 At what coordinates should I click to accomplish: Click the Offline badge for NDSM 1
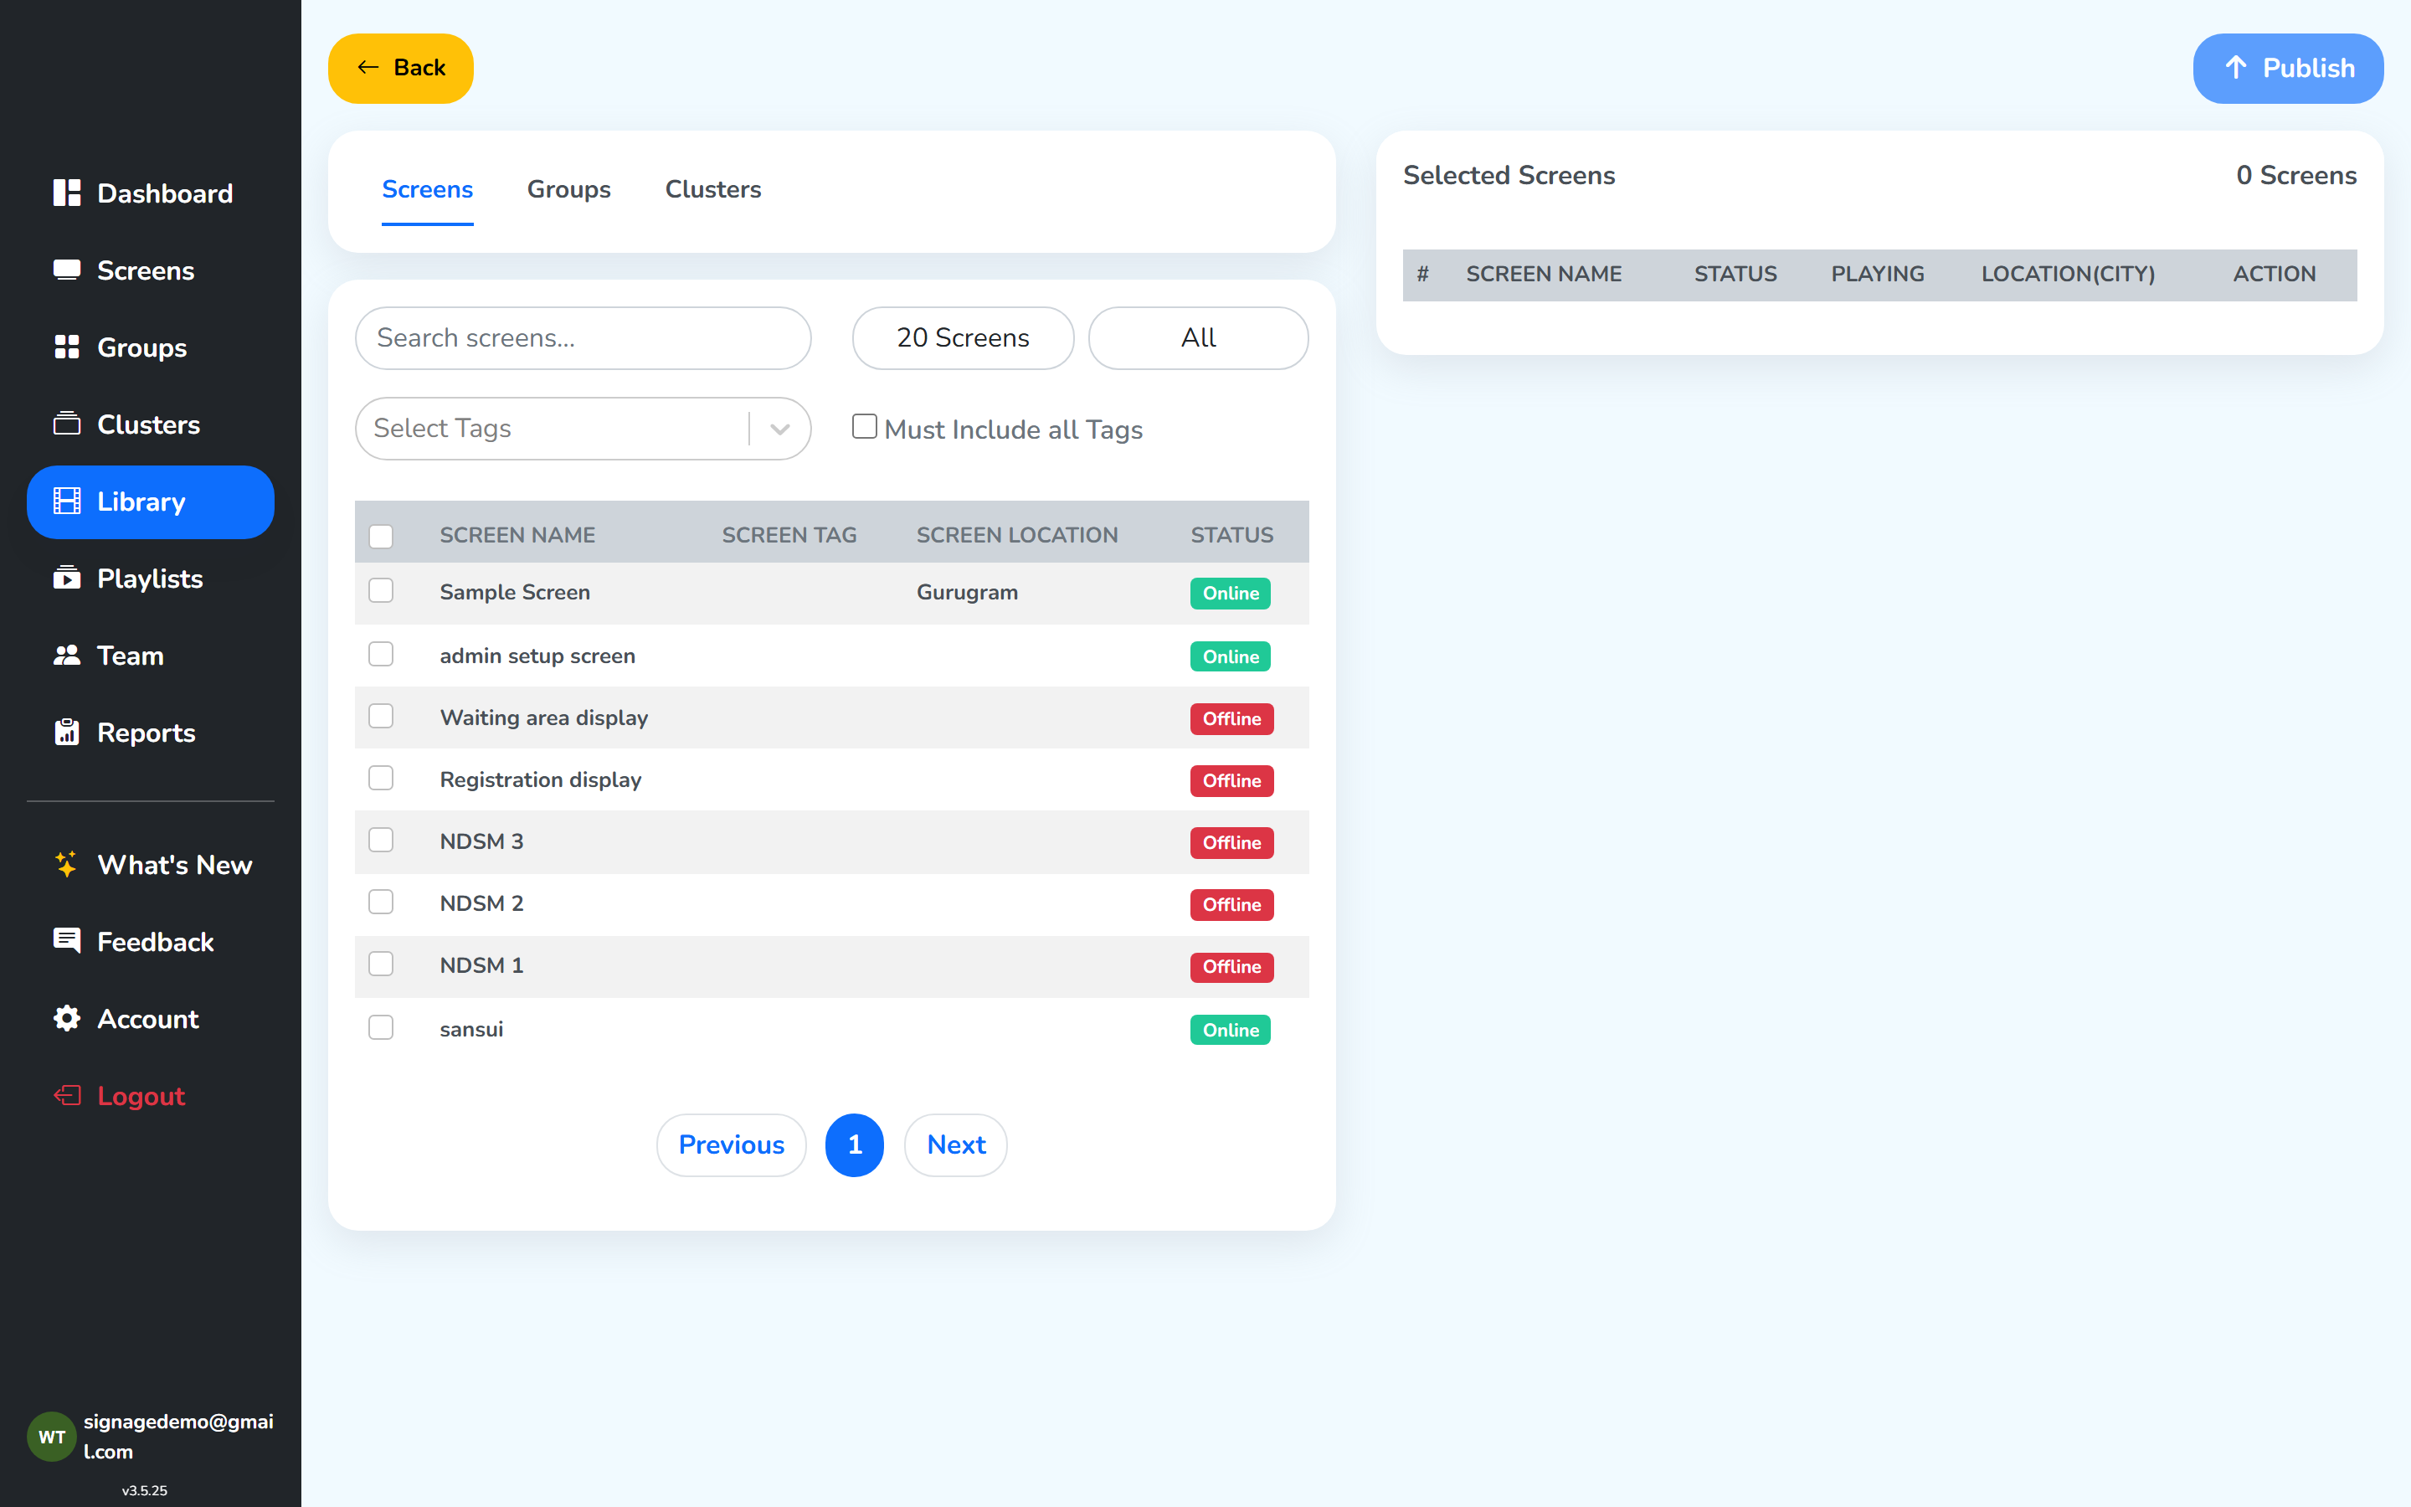[x=1231, y=966]
